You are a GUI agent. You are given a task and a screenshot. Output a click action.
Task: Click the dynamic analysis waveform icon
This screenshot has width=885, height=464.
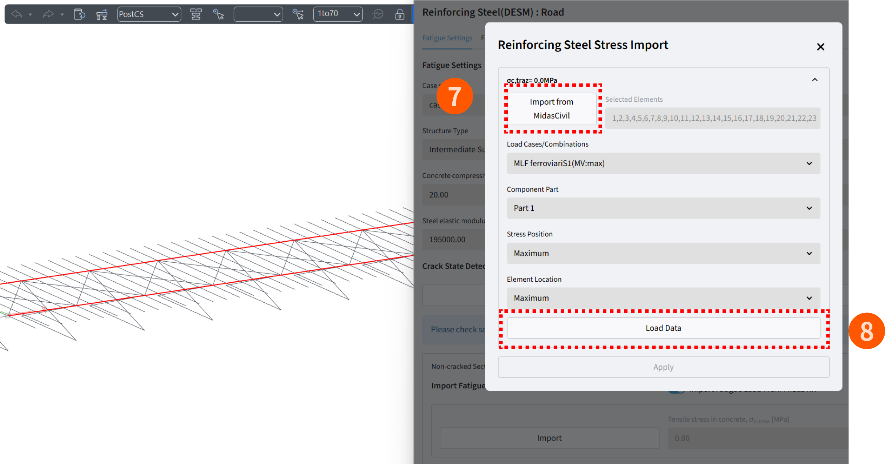378,14
